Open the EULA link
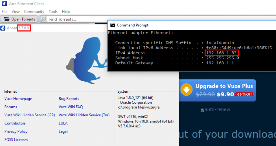Screen dimensions: 276x146 [63, 123]
